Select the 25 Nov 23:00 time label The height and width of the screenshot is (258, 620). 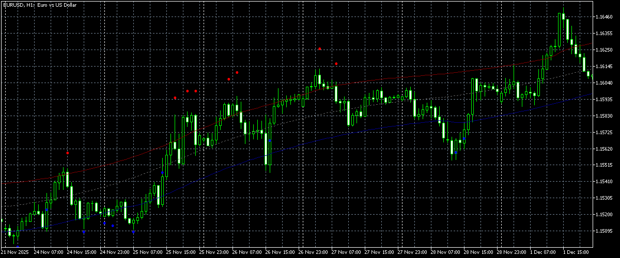215,253
